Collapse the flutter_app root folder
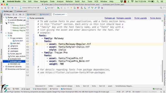The height and width of the screenshot is (93, 166). click(4, 18)
